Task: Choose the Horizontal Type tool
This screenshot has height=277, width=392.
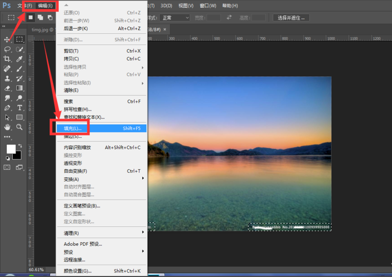Action: click(19, 108)
